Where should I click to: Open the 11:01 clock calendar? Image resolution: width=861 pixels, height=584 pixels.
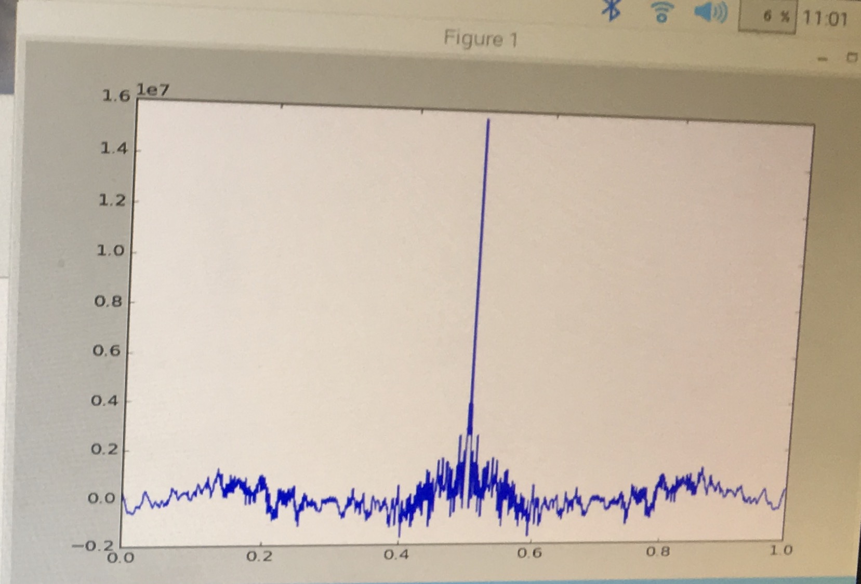point(825,19)
